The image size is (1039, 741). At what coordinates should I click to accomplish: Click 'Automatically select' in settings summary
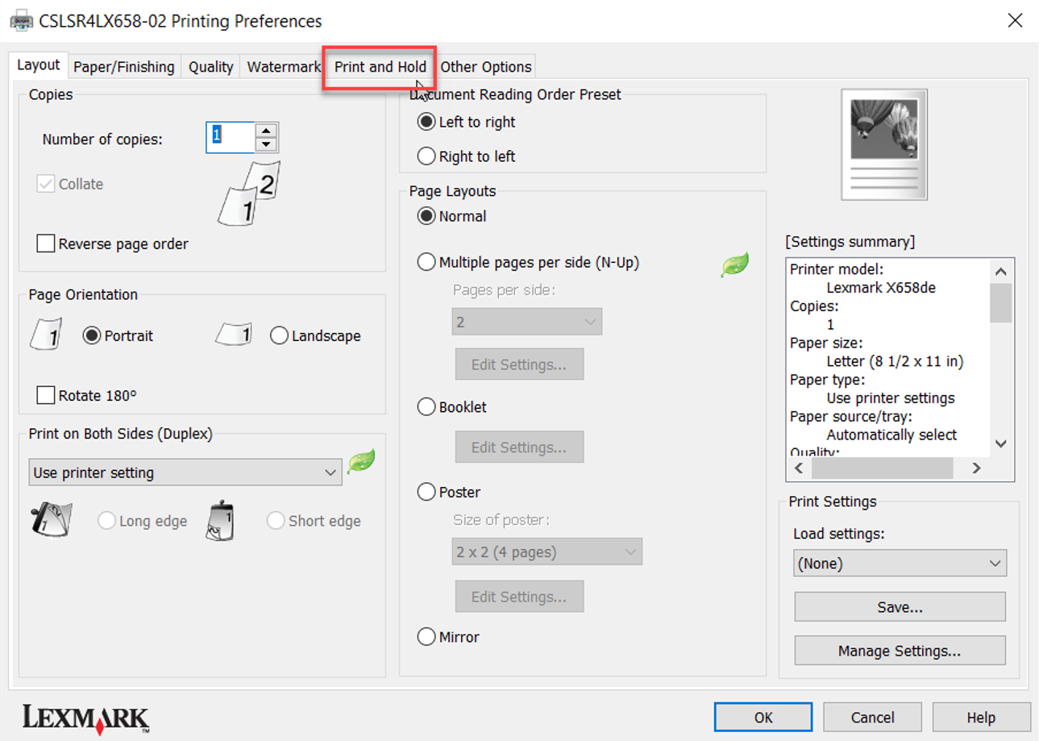coord(891,435)
